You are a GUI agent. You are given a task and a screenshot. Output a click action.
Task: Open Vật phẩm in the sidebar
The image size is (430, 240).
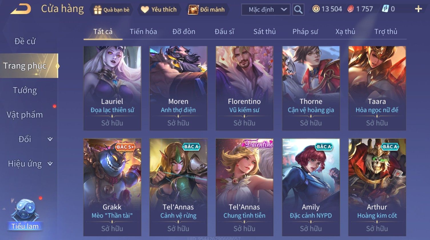[x=25, y=115]
